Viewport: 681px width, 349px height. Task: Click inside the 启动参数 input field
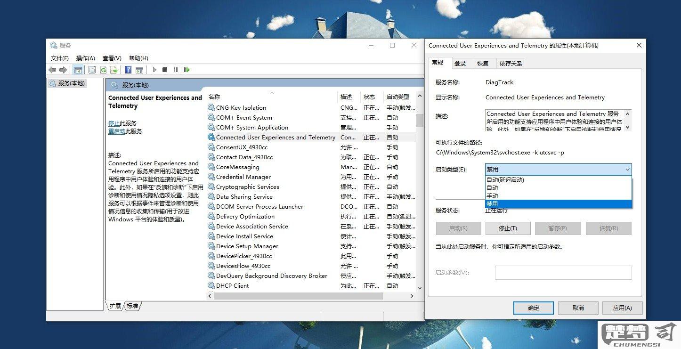(x=563, y=273)
